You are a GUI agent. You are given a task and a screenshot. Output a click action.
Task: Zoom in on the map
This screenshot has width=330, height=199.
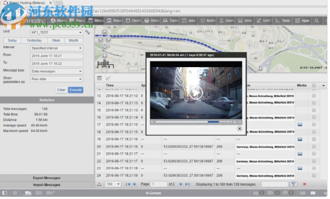point(105,56)
